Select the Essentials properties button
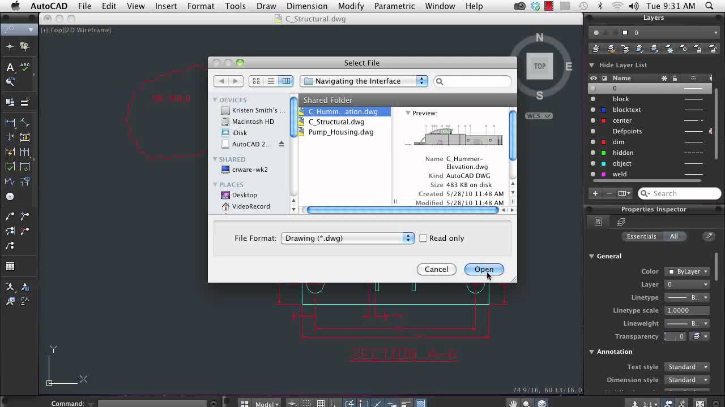 point(641,236)
